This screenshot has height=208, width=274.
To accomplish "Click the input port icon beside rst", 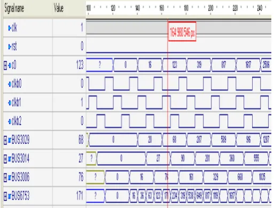I will (10, 47).
